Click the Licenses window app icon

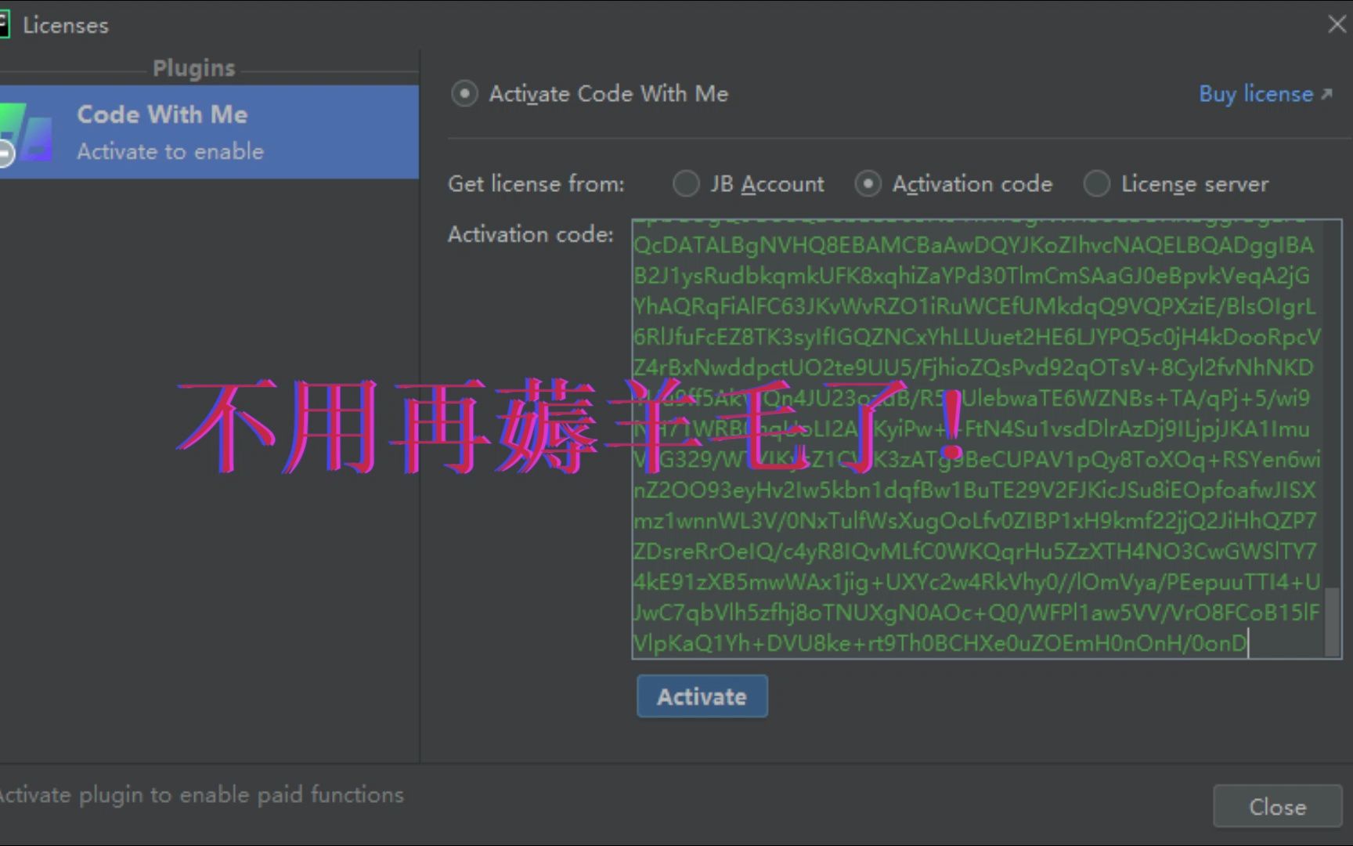4,25
